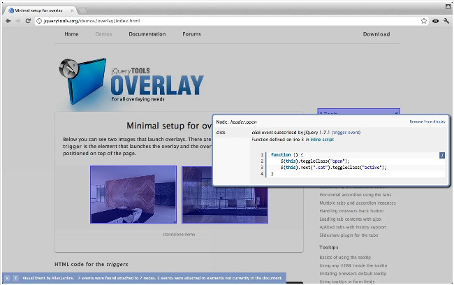The image size is (454, 285).
Task: Open Multiple tabs and accordion instances
Action: [358, 203]
